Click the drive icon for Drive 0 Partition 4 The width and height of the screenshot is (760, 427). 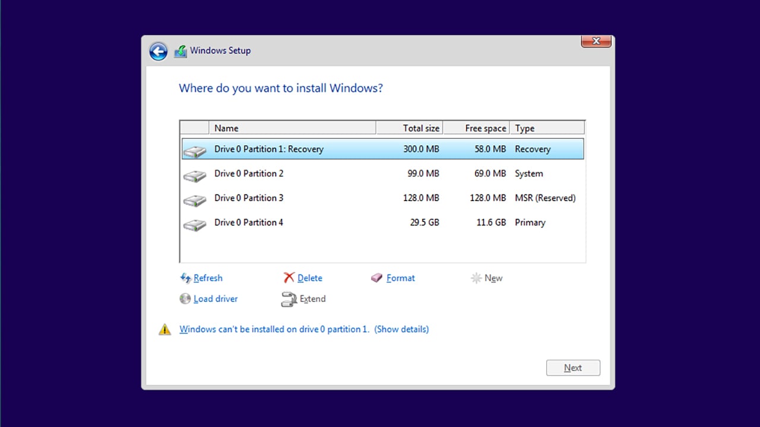[x=195, y=224]
